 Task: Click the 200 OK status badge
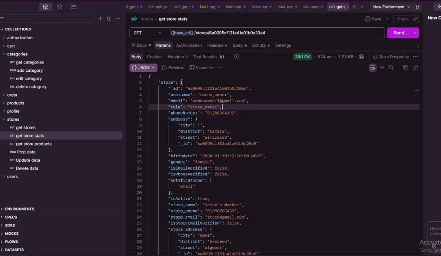[x=303, y=57]
